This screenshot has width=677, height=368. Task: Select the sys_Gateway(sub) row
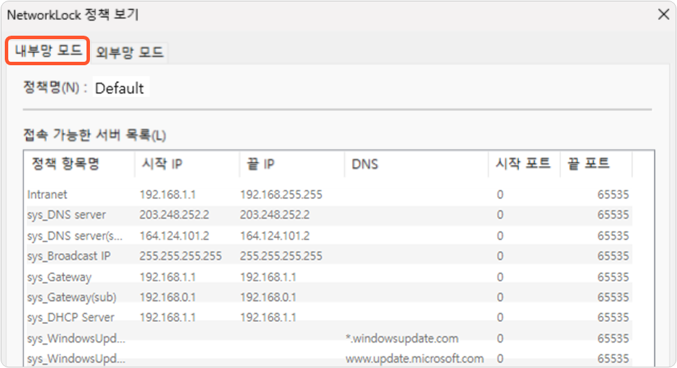point(328,297)
